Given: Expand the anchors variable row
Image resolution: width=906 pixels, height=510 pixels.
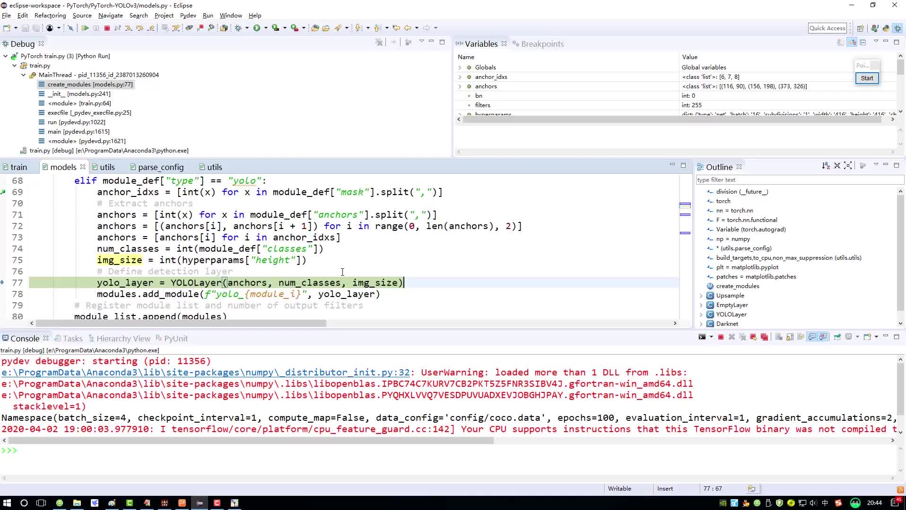Looking at the screenshot, I should tap(460, 86).
